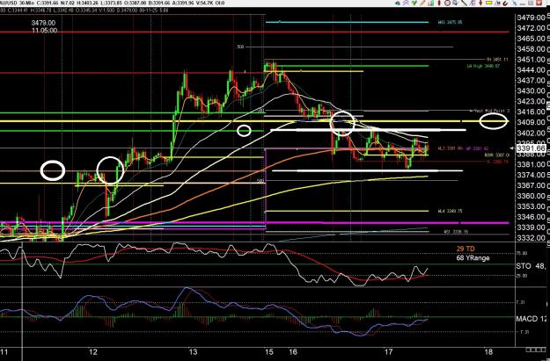Click the dark red marker icon

(x=439, y=3)
